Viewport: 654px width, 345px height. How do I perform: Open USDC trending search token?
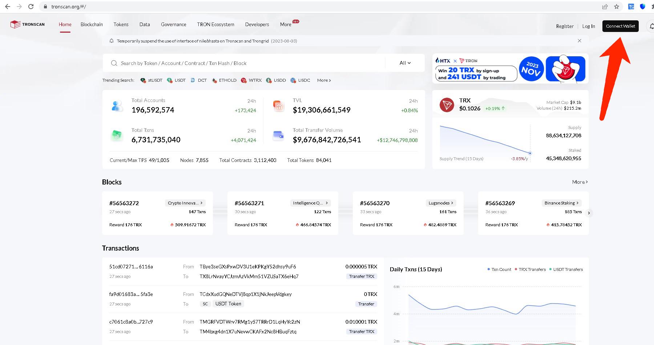tap(300, 80)
